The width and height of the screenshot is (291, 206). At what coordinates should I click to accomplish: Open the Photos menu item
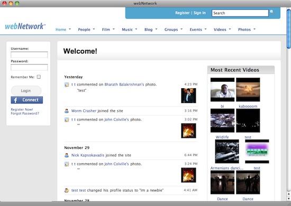point(244,30)
